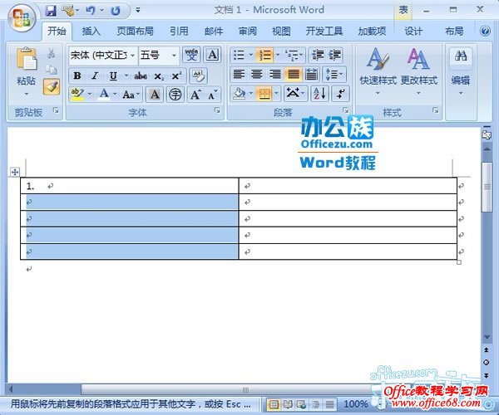The height and width of the screenshot is (415, 499).
Task: Toggle strikethrough formatting
Action: tap(141, 76)
